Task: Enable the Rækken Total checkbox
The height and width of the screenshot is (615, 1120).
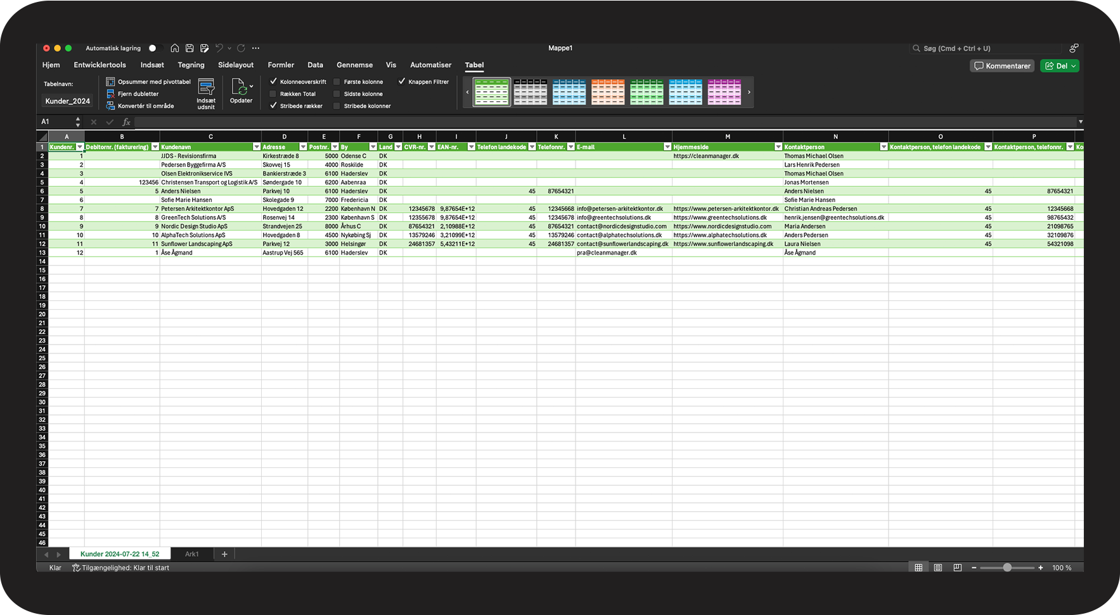Action: [273, 94]
